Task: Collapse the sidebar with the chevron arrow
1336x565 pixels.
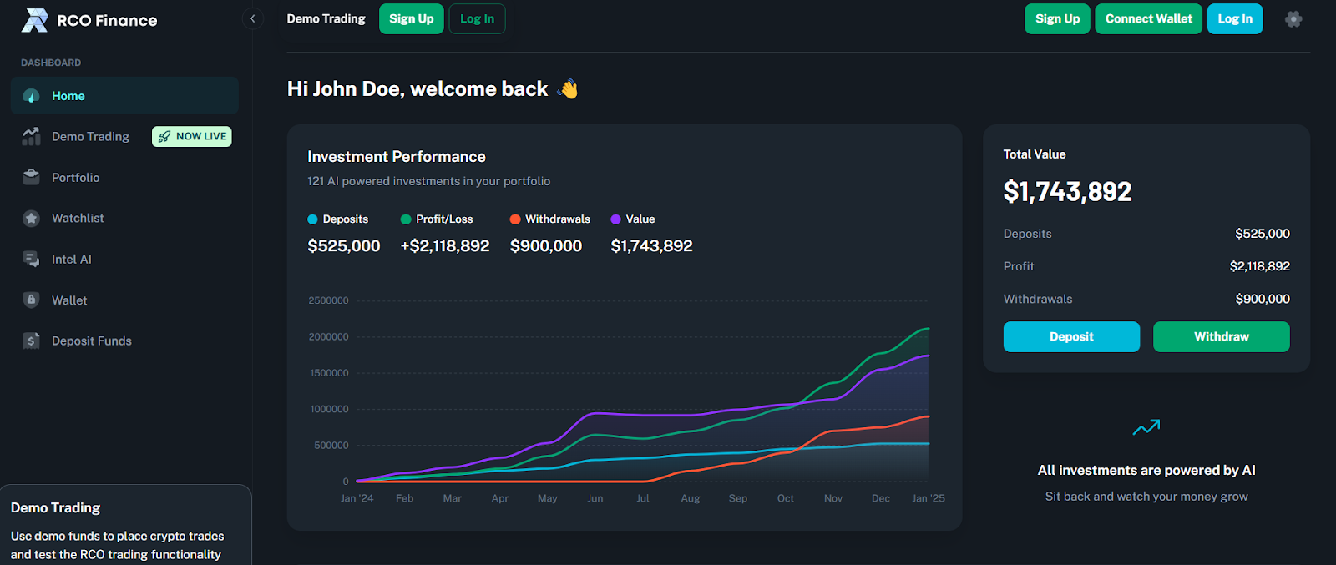Action: (x=252, y=18)
